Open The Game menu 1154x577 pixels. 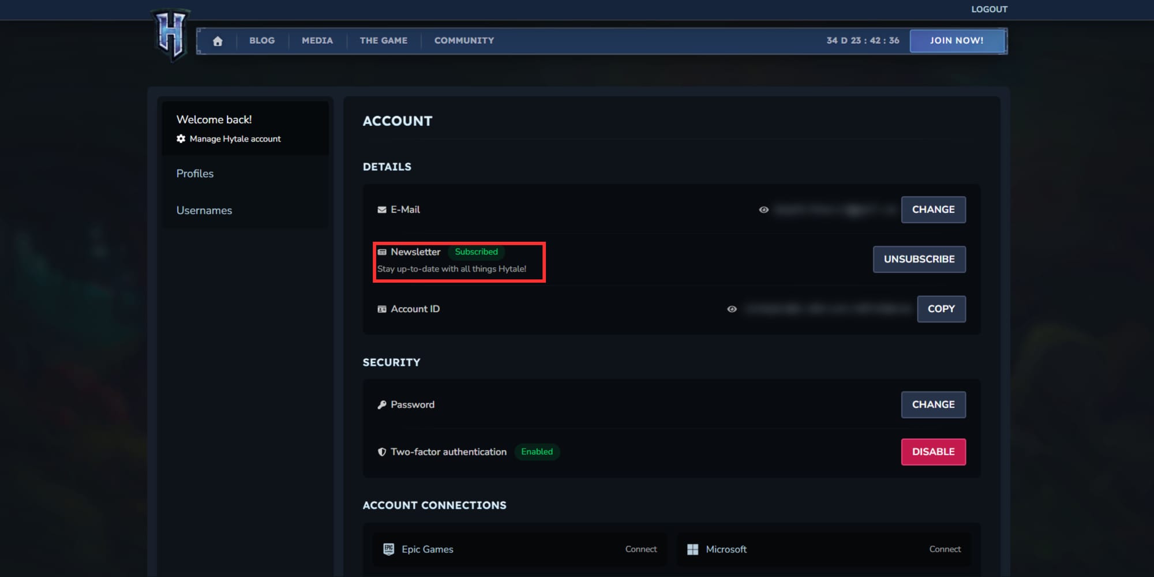tap(384, 41)
